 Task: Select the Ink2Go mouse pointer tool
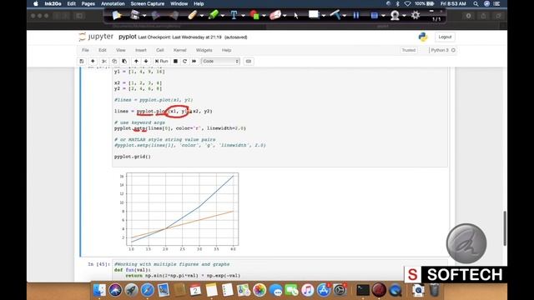(x=296, y=15)
